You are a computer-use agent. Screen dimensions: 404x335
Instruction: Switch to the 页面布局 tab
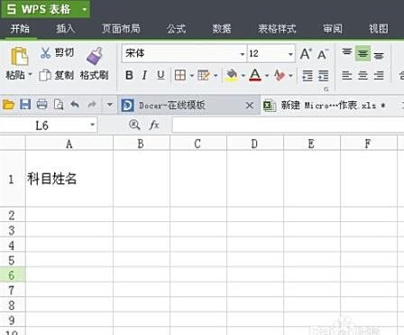[121, 29]
